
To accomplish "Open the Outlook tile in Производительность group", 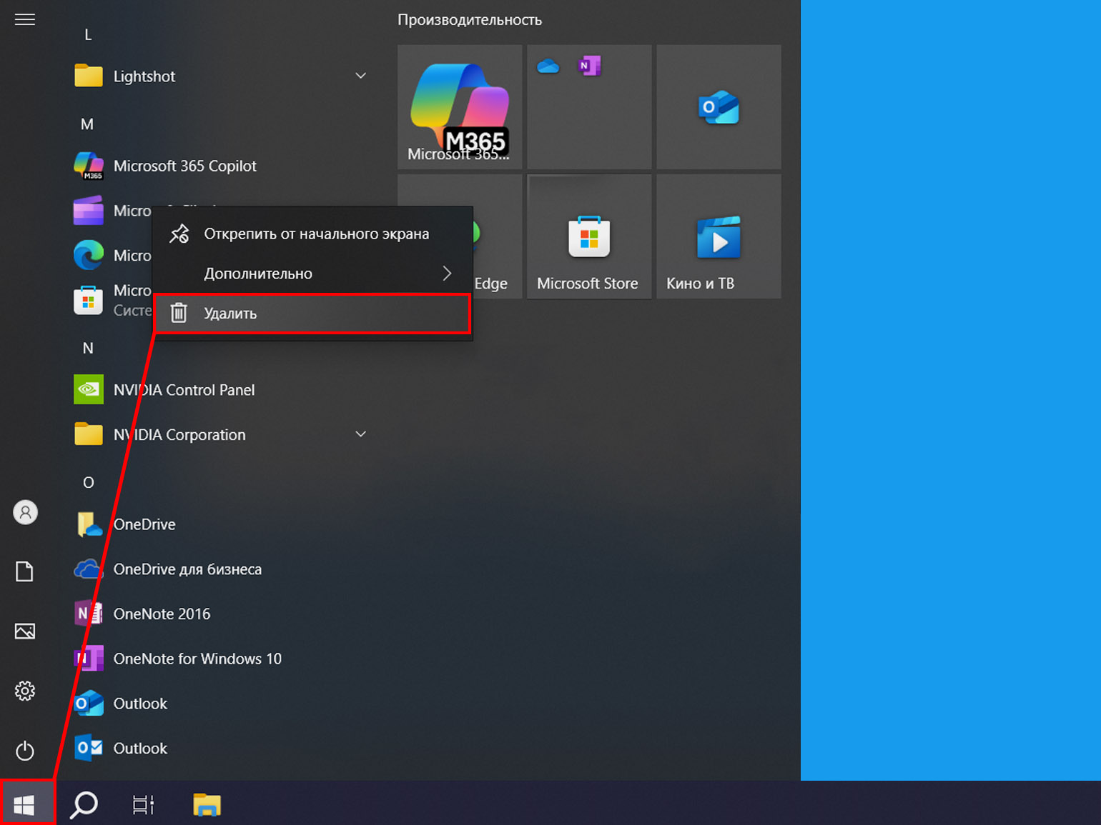I will pos(719,107).
